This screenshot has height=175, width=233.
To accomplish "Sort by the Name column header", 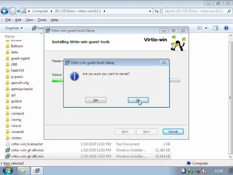I will click(x=10, y=36).
